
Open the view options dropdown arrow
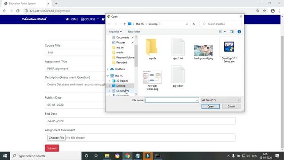225,32
